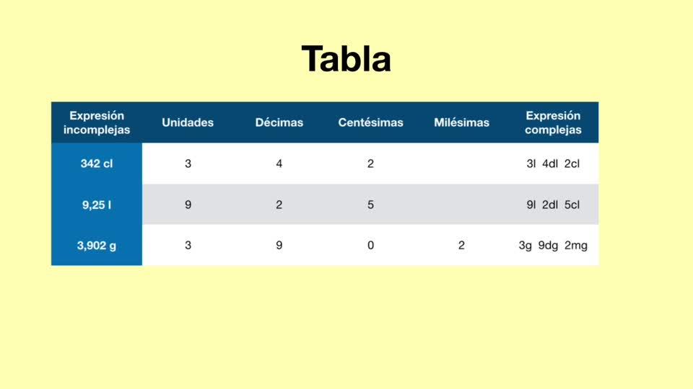
Task: Select the "9l 2dl 5cl" cell
Action: pyautogui.click(x=553, y=205)
